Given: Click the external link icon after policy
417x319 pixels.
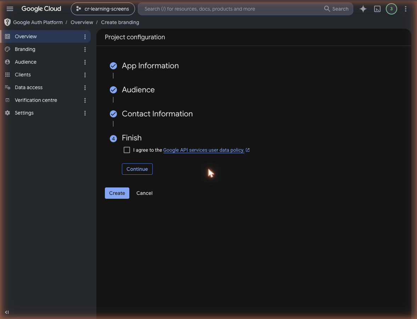Looking at the screenshot, I should tap(248, 150).
